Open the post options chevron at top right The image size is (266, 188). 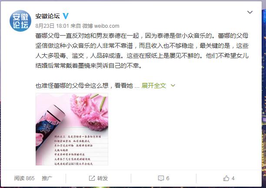coord(250,12)
